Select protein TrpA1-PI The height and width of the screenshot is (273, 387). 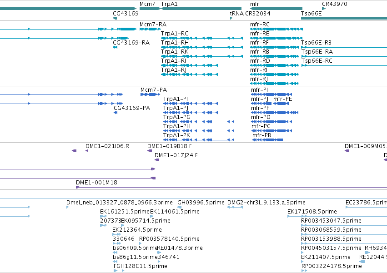pos(176,99)
